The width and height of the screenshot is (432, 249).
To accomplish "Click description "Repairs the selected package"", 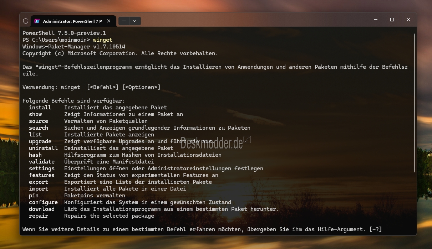I will click(x=109, y=216).
